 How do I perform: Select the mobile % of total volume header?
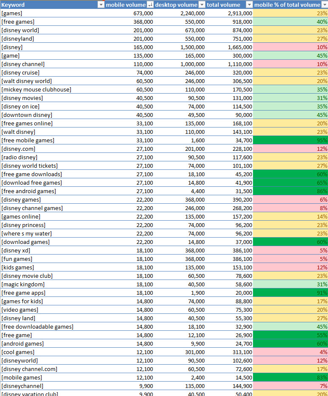[291, 5]
